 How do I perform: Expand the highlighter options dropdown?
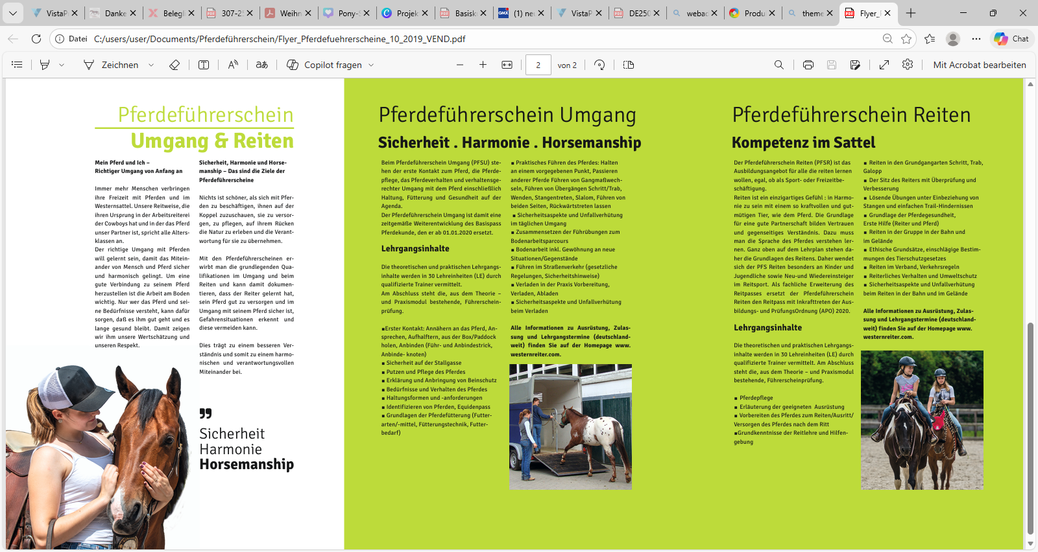tap(62, 65)
